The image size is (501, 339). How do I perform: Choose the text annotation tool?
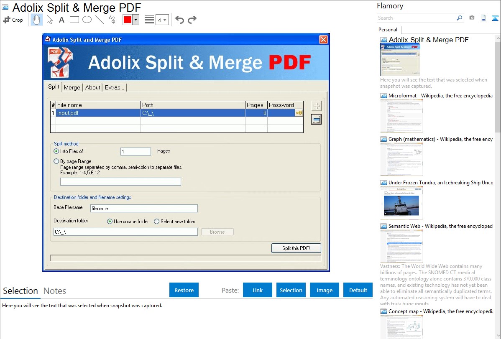(x=61, y=20)
